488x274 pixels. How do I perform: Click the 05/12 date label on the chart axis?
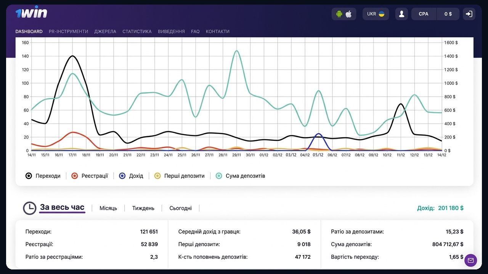click(x=318, y=155)
